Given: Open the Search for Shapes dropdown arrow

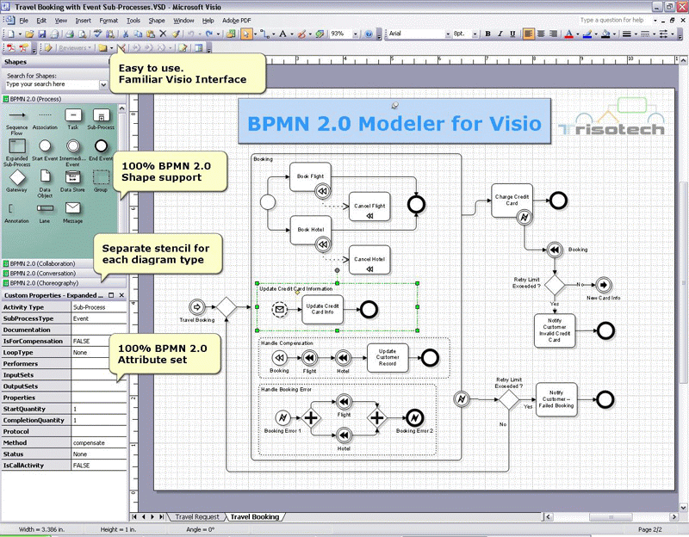Looking at the screenshot, I should pyautogui.click(x=103, y=84).
